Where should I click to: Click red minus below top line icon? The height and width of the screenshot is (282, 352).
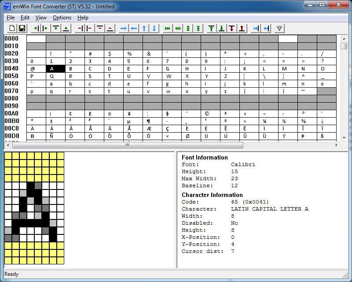coord(100,28)
